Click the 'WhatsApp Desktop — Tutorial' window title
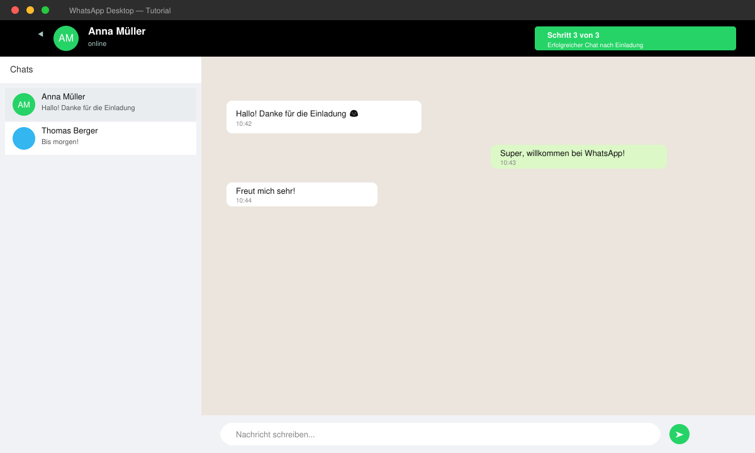The width and height of the screenshot is (755, 453). click(x=120, y=11)
